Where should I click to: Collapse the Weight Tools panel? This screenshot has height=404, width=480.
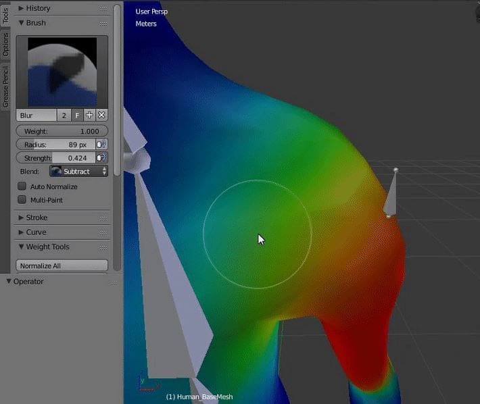[47, 247]
